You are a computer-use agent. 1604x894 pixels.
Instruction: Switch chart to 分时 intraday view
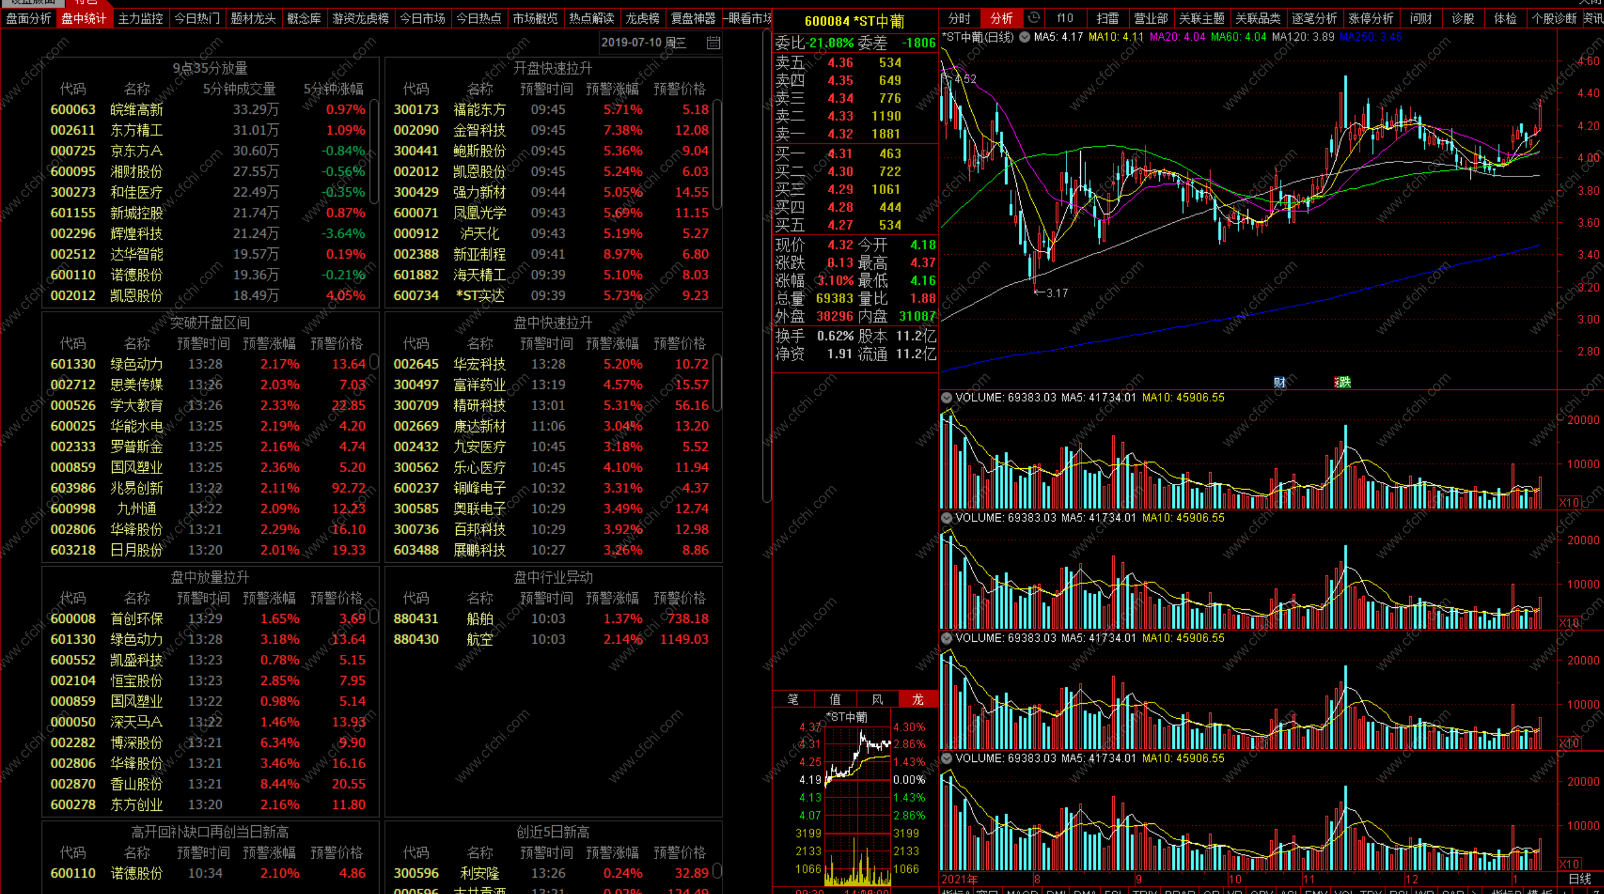[959, 18]
